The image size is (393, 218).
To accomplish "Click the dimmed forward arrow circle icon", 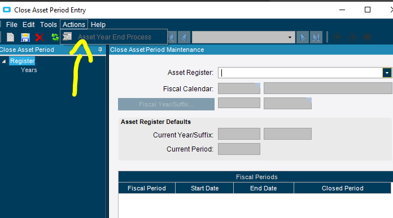I will (352, 37).
